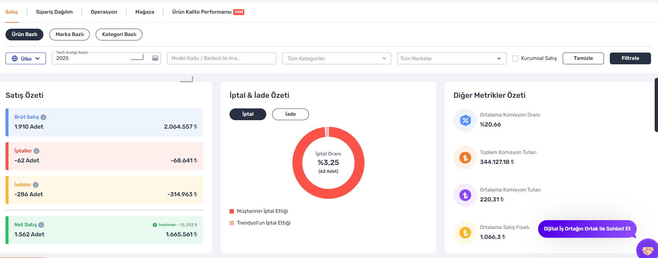Click Dijital İş Ortağın Ortak ile Sohbet Et

(x=587, y=229)
